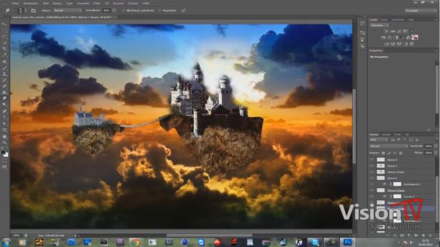Viewport: 440px width, 247px height.
Task: Toggle lock image pixels (brush icon)
Action: point(389,153)
